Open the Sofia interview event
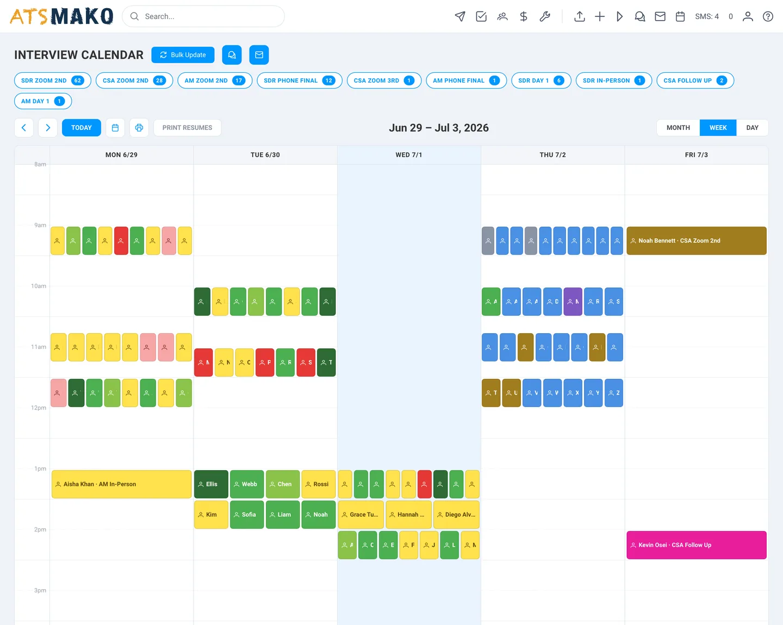 [247, 515]
